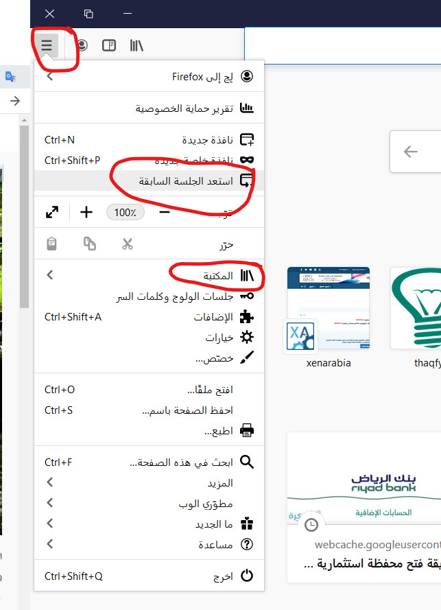441x610 pixels.
Task: Open the library icon in toolbar
Action: point(136,46)
